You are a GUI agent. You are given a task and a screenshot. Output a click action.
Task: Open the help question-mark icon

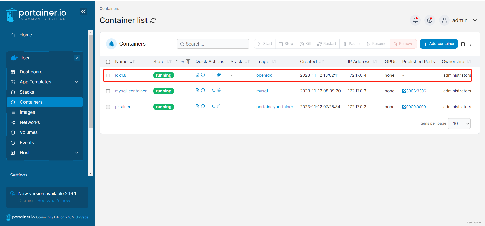click(430, 20)
